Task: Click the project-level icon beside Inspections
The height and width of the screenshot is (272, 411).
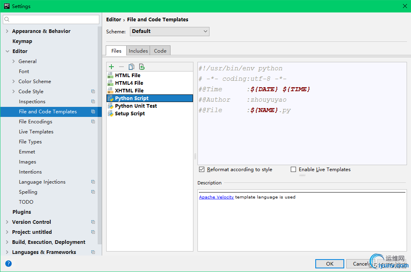Action: point(93,101)
